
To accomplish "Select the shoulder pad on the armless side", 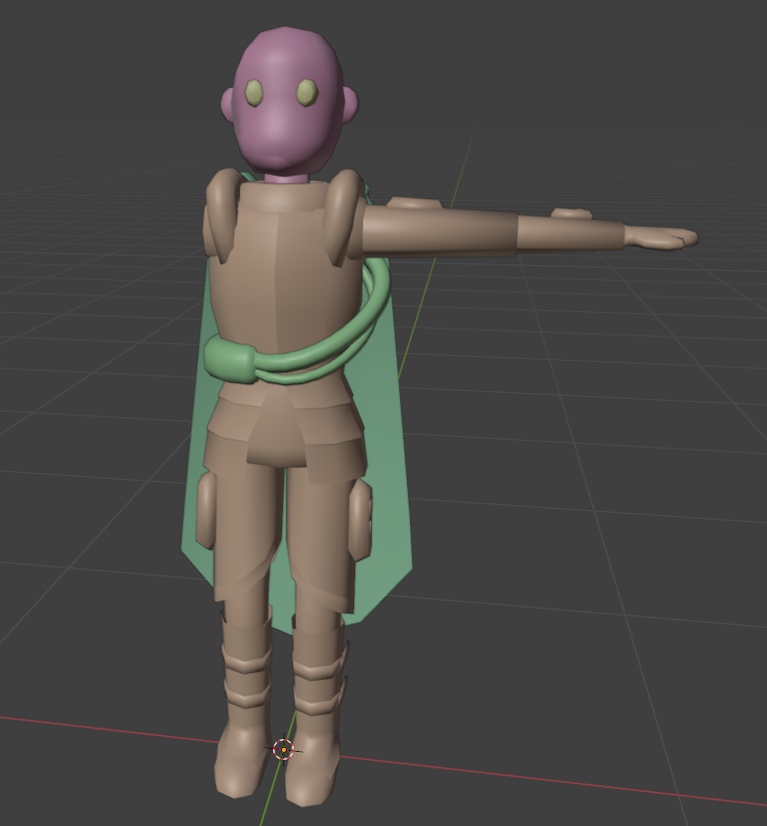I will point(221,213).
